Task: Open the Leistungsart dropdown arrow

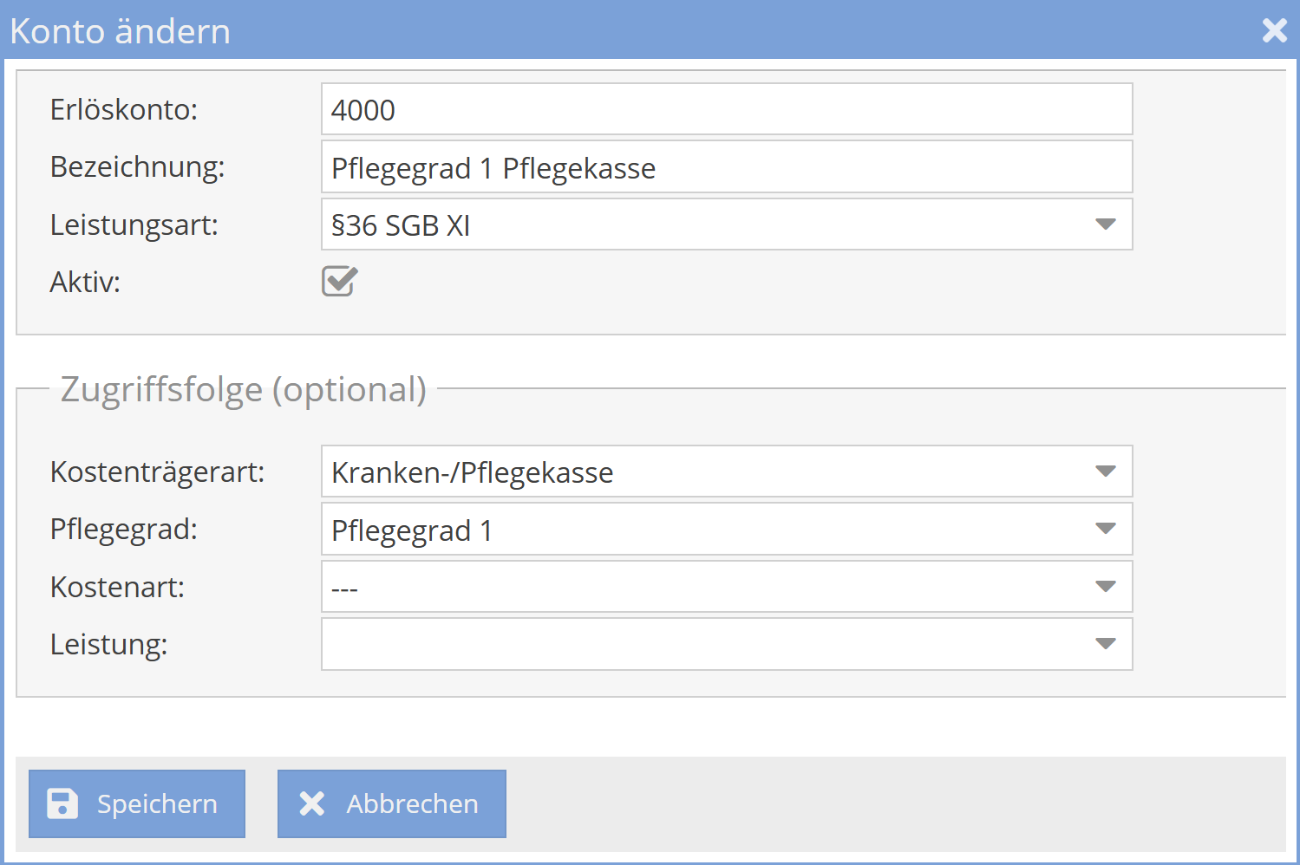Action: (1105, 224)
